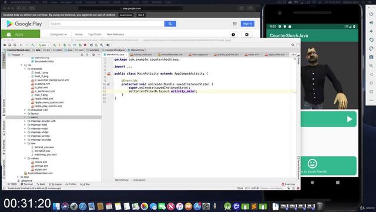Click New Releases in Google Play navigation
Image resolution: width=376 pixels, height=212 pixels.
point(115,34)
